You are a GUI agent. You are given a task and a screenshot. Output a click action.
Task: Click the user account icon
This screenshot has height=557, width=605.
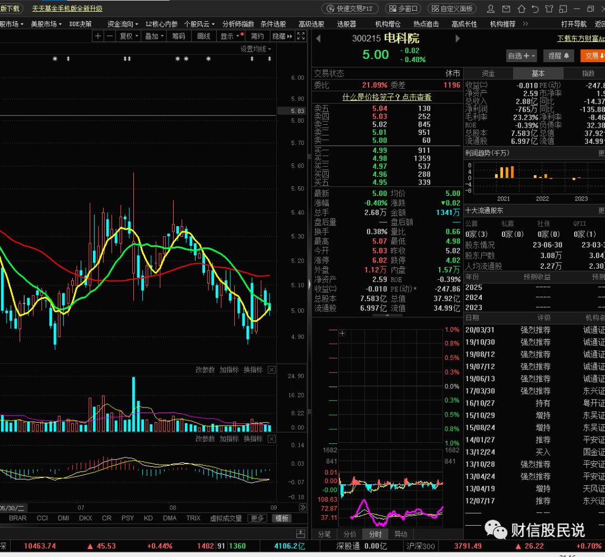491,8
